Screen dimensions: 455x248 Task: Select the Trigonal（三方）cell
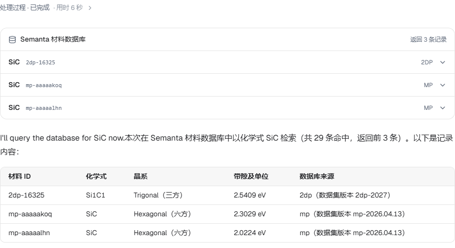coord(158,195)
